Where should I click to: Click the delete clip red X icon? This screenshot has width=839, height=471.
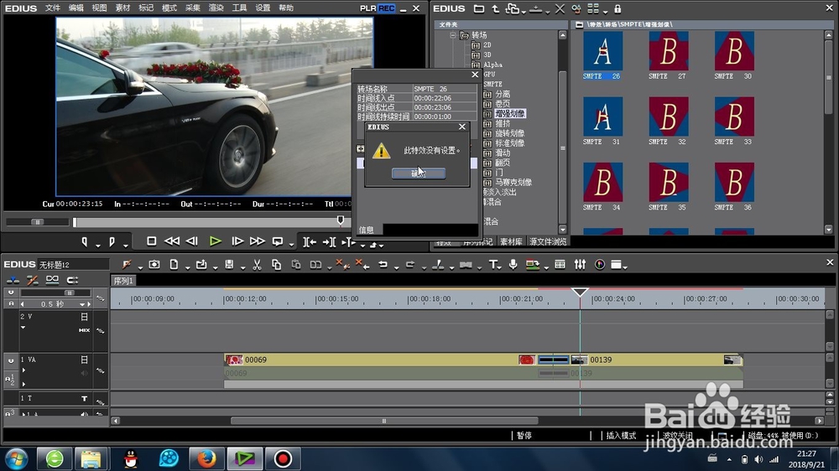pos(342,264)
